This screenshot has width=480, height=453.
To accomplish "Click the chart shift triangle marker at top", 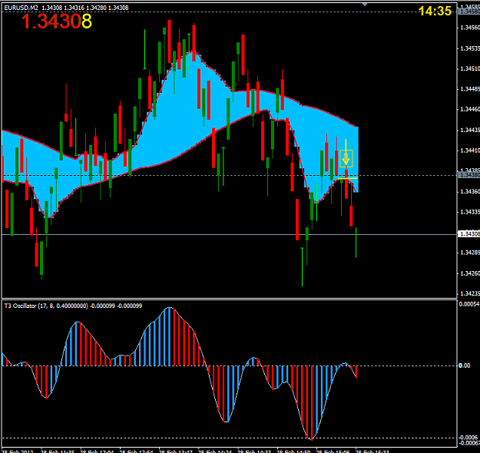I will coord(364,5).
